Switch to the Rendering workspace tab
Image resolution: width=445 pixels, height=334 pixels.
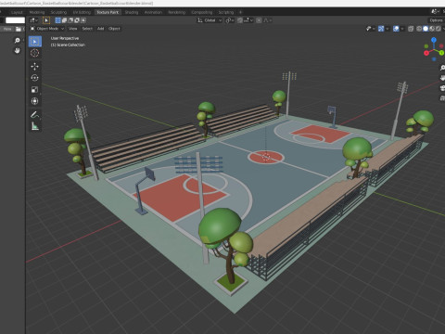176,12
